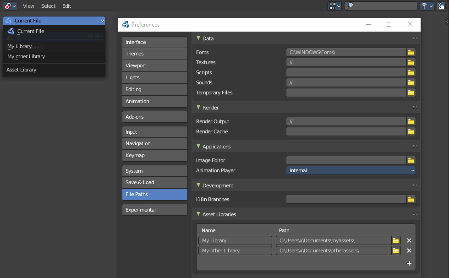Viewport: 449px width, 278px height.
Task: Remove the My other Library asset library
Action: [x=409, y=251]
